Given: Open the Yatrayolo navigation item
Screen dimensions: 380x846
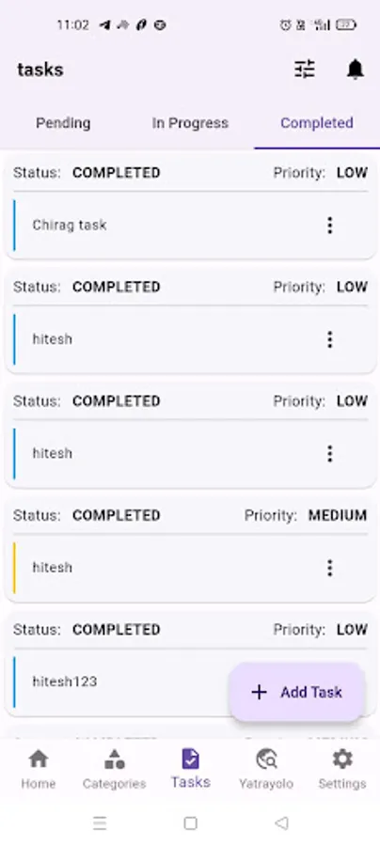Looking at the screenshot, I should click(x=266, y=769).
